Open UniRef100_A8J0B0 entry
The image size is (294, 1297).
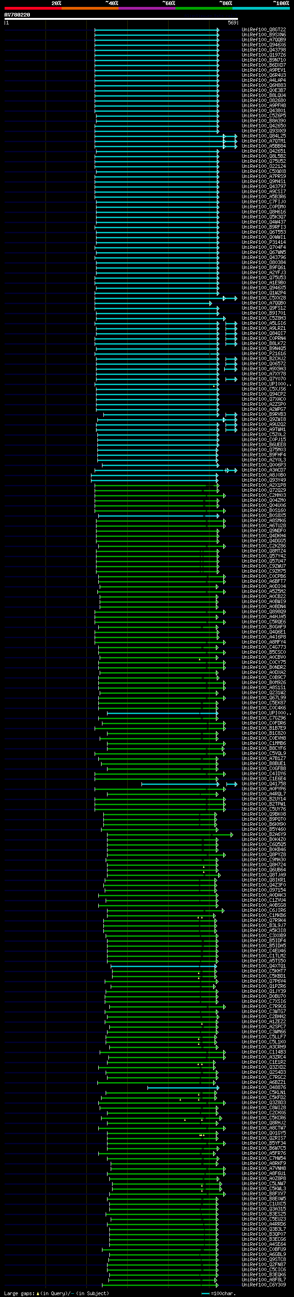264,475
